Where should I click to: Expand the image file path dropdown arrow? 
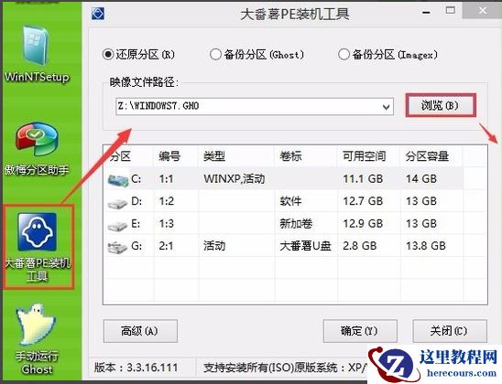pyautogui.click(x=386, y=107)
